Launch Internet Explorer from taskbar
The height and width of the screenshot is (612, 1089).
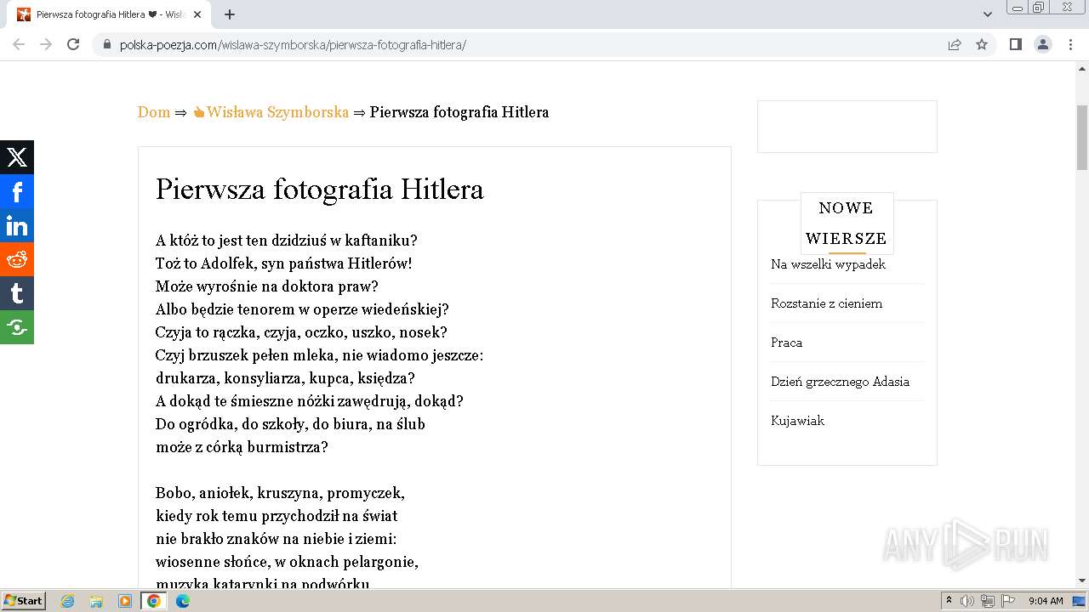(x=68, y=601)
